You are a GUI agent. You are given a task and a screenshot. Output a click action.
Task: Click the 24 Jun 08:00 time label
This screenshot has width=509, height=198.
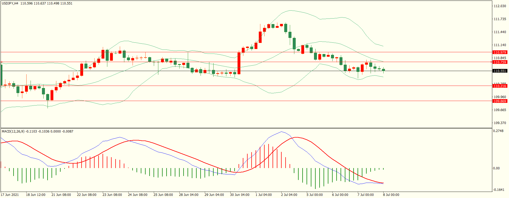(x=138, y=195)
